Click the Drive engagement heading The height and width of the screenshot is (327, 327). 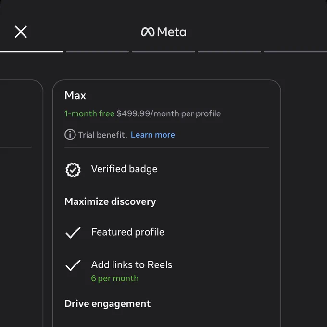point(107,303)
